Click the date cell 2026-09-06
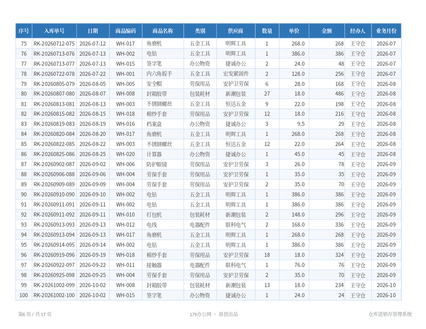The height and width of the screenshot is (329, 426). tap(93, 174)
